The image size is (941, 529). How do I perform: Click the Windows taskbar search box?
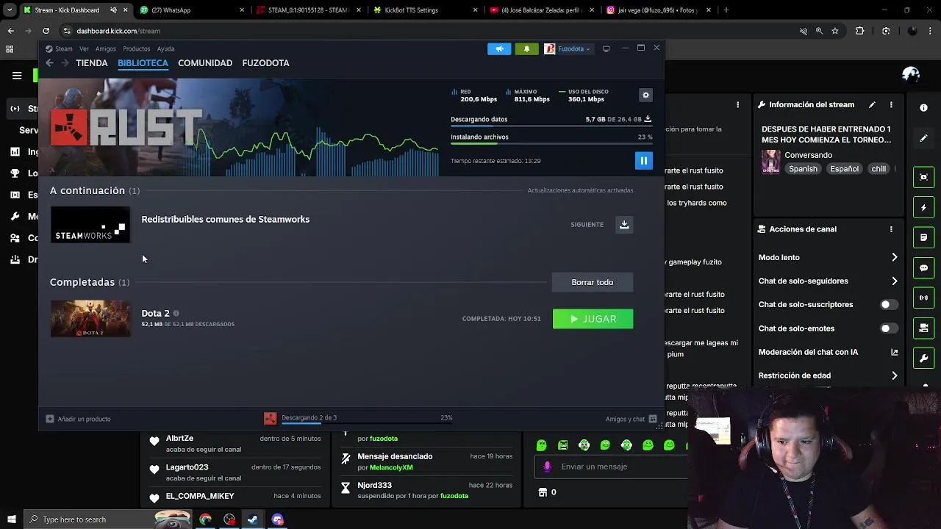click(x=107, y=519)
